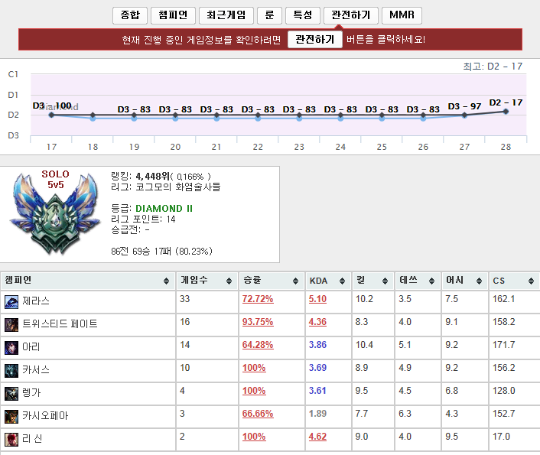This screenshot has width=540, height=455.
Task: Click the 제라스 champion icon
Action: (x=11, y=302)
